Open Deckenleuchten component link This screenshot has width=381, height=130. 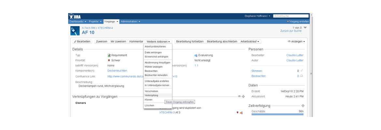tap(117, 71)
